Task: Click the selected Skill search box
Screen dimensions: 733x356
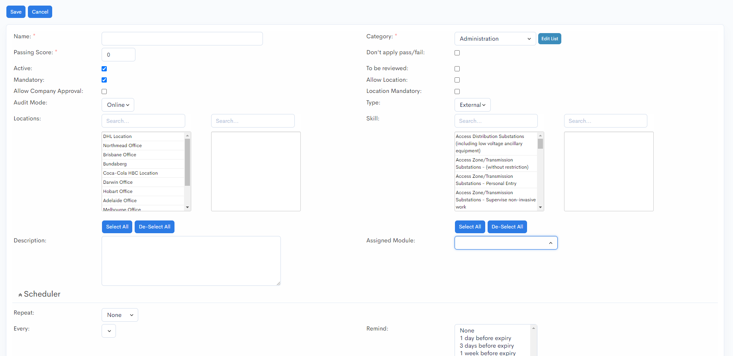Action: click(x=606, y=121)
